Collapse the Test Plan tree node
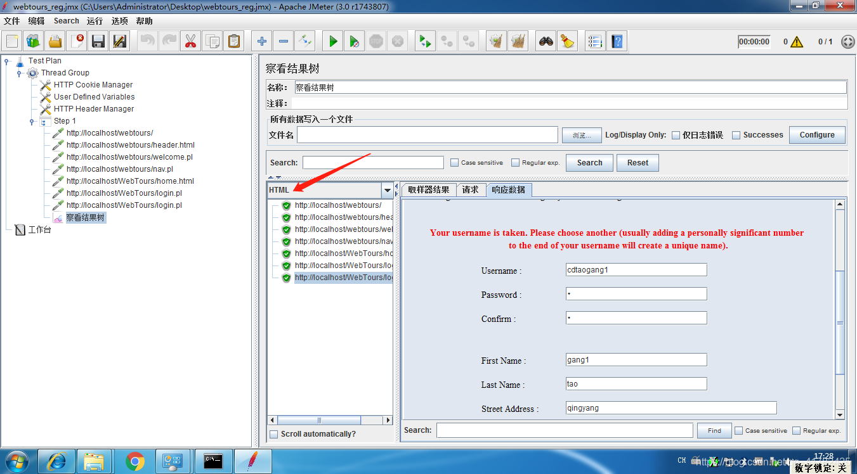Viewport: 857px width, 474px height. [7, 61]
